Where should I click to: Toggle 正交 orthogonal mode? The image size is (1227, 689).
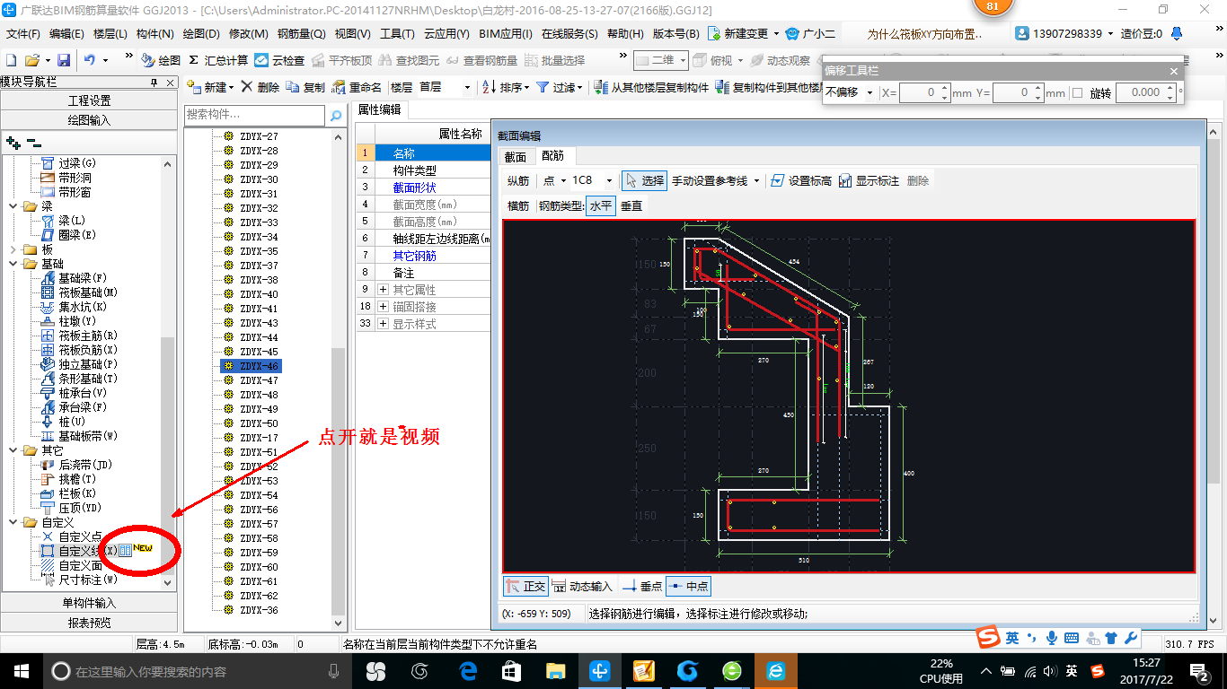(525, 586)
